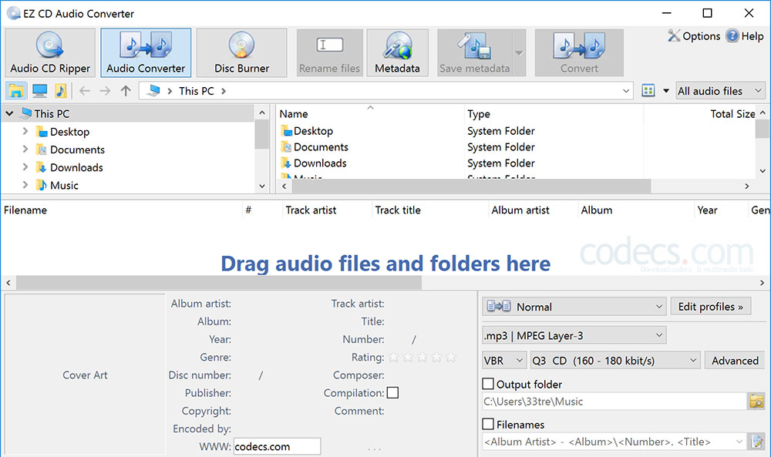The height and width of the screenshot is (457, 771).
Task: Click the Cover Art area
Action: pos(85,375)
